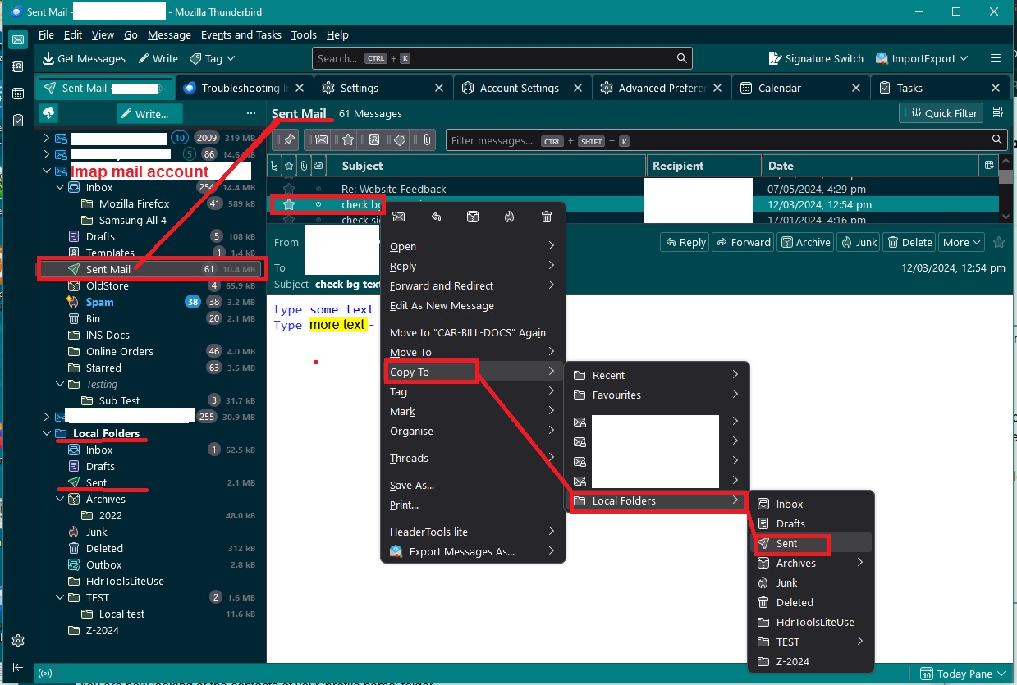Image resolution: width=1017 pixels, height=685 pixels.
Task: Click the Forward button in message header
Action: pos(742,242)
